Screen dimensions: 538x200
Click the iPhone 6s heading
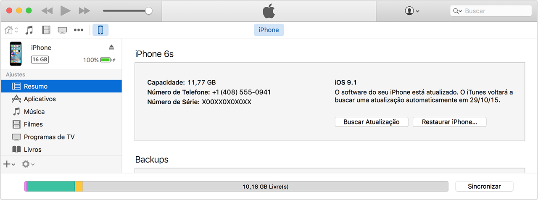(154, 54)
